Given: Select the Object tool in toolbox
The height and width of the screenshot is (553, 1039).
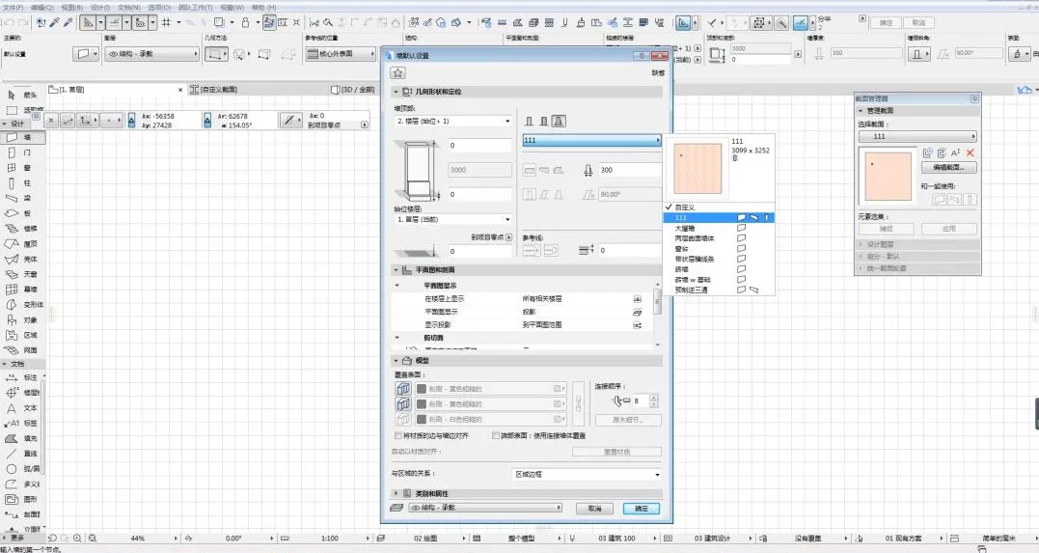Looking at the screenshot, I should click(22, 320).
